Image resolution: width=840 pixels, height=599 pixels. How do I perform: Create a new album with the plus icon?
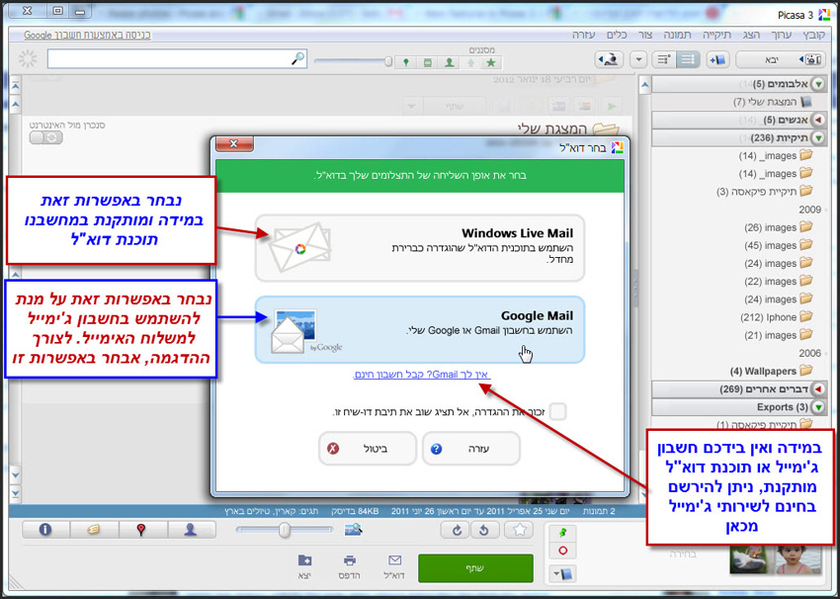click(716, 59)
